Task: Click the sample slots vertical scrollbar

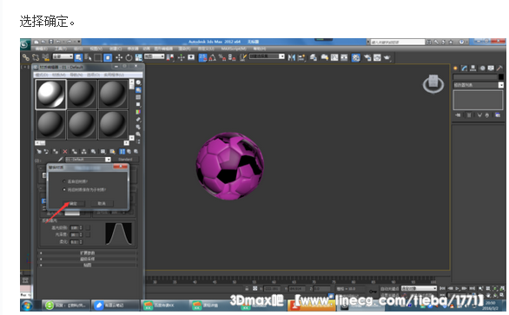Action: [132, 110]
